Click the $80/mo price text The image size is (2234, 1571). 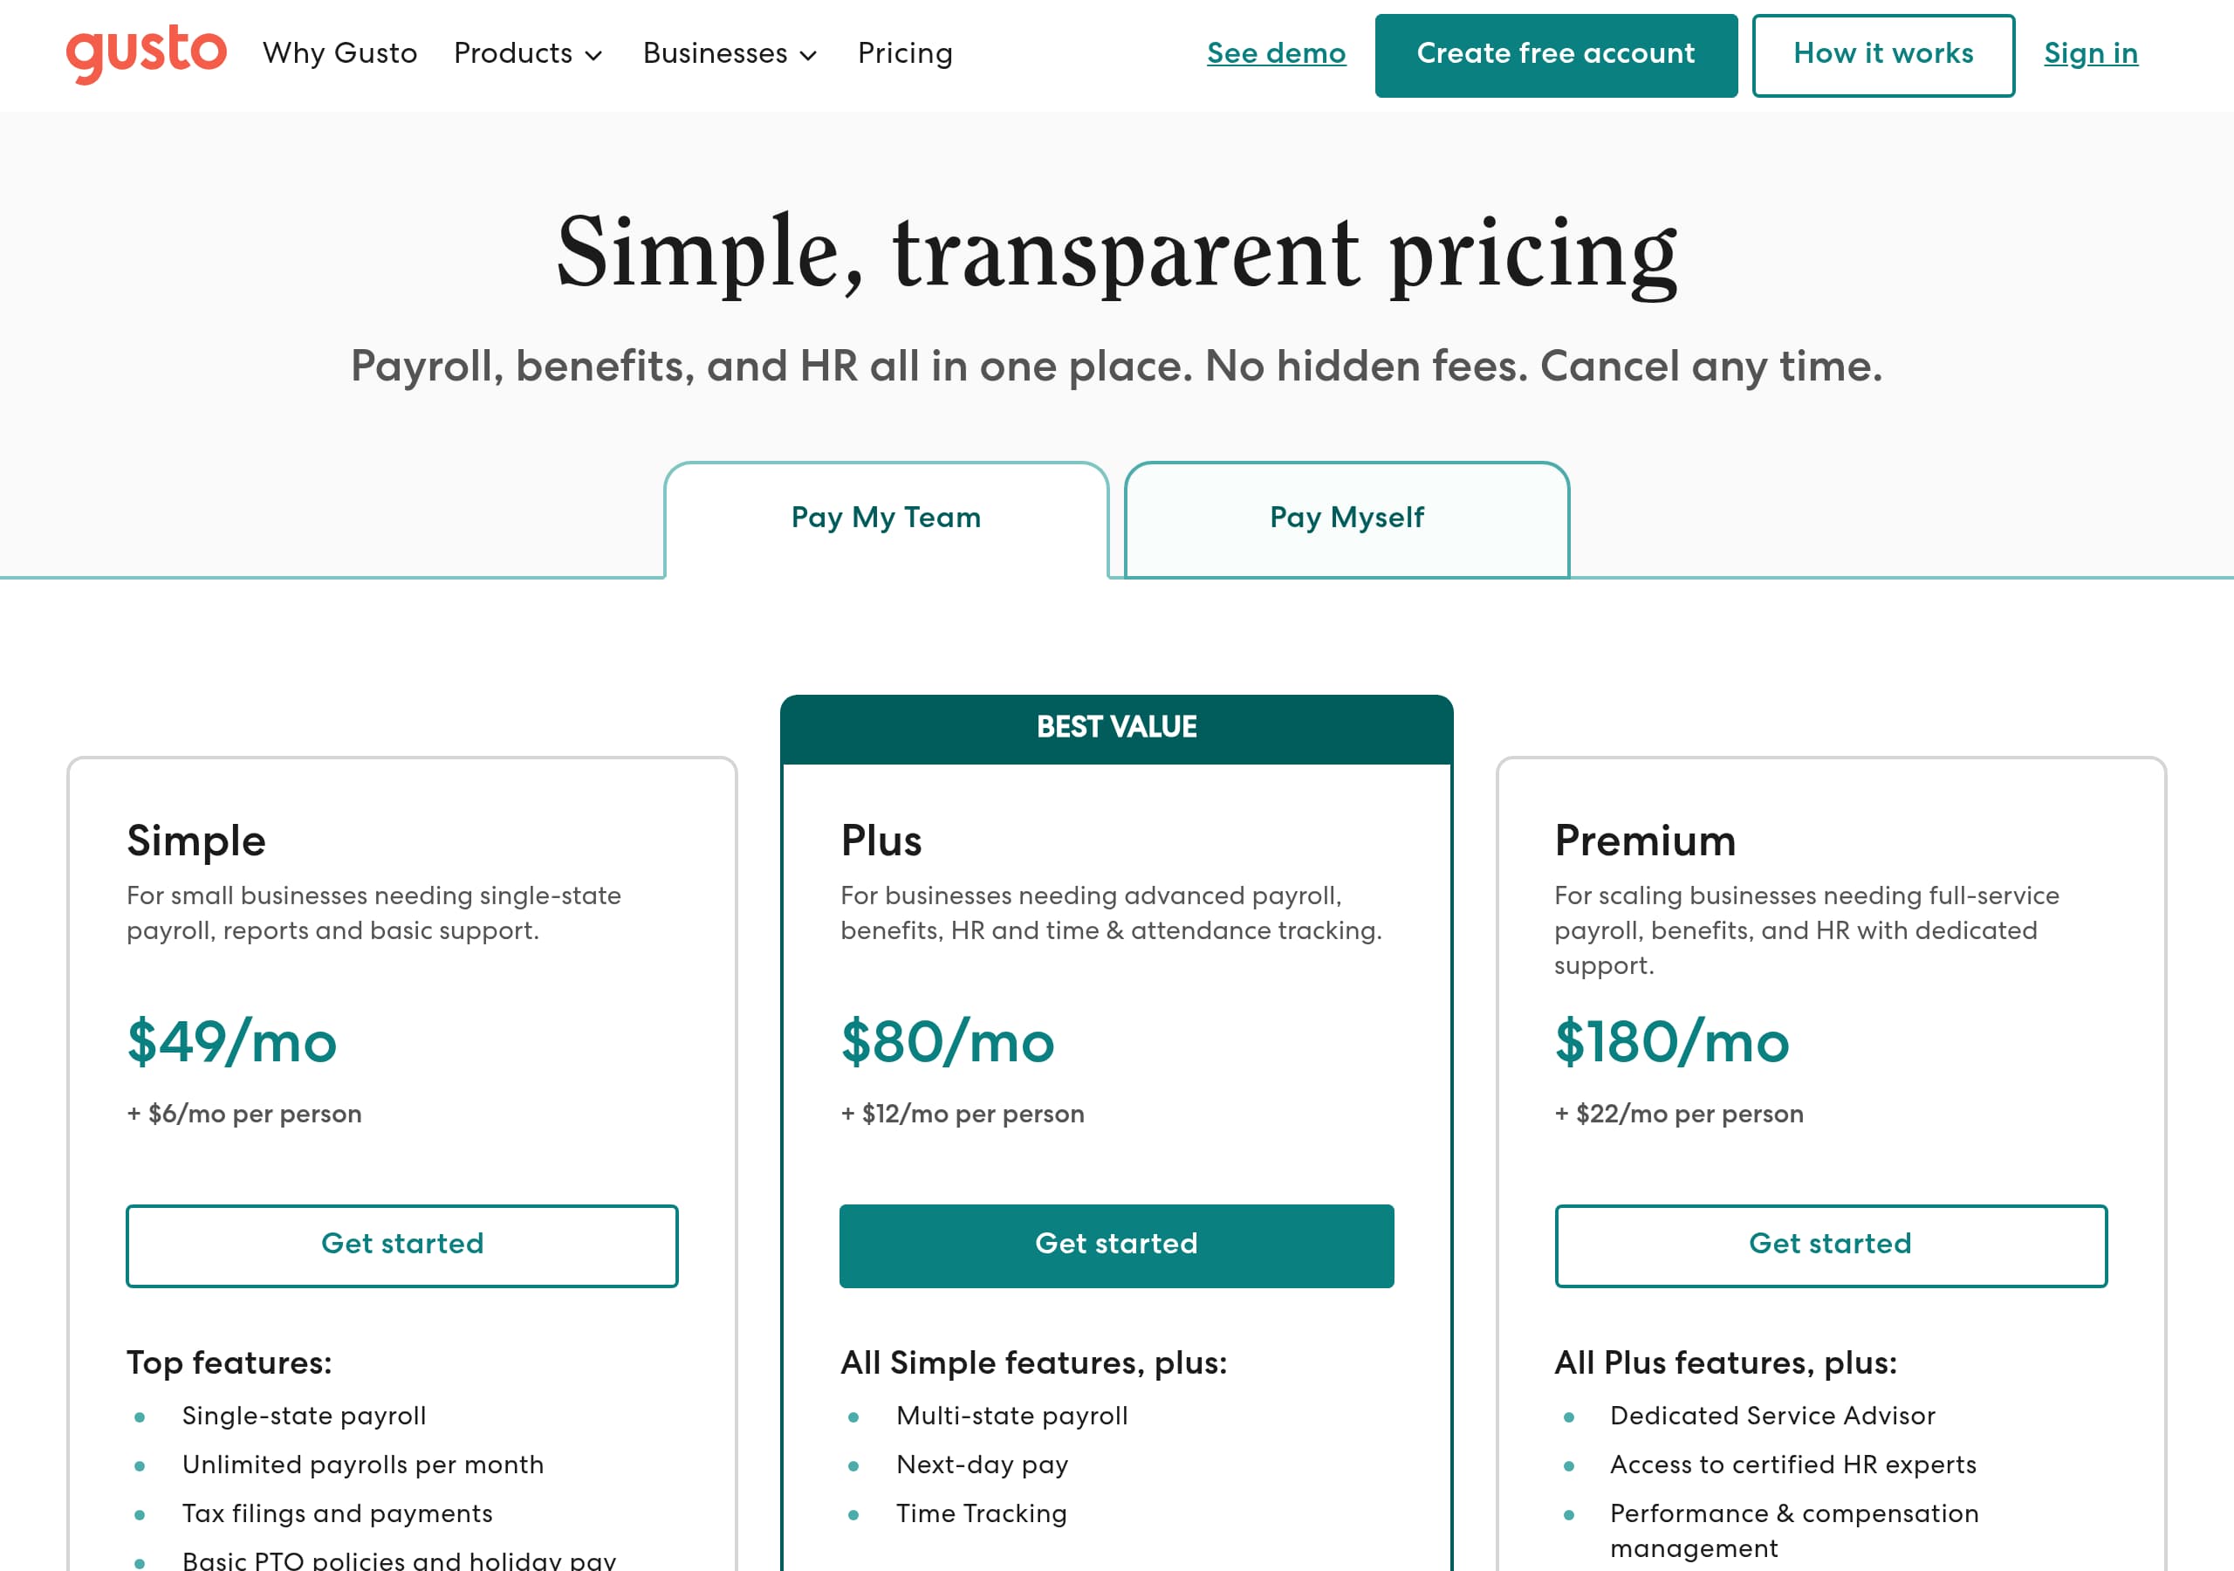pyautogui.click(x=947, y=1044)
